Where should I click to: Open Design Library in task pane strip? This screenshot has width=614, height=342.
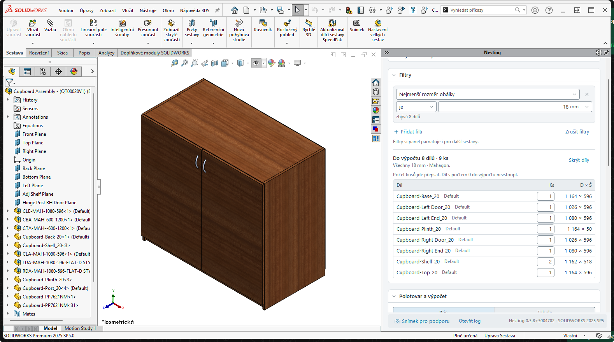click(376, 92)
